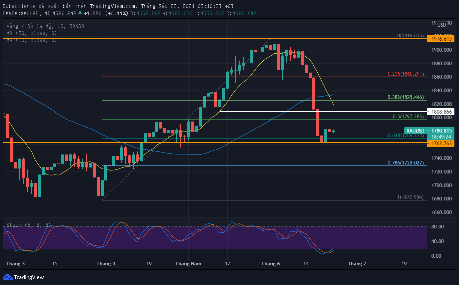This screenshot has height=285, width=459.
Task: Click the O:1778.865 open value in header
Action: click(x=146, y=13)
